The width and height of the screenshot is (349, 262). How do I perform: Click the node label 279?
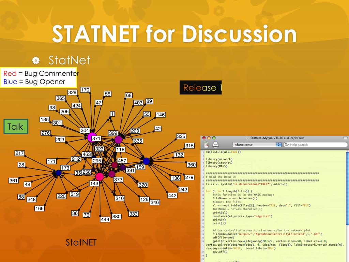click(x=189, y=177)
